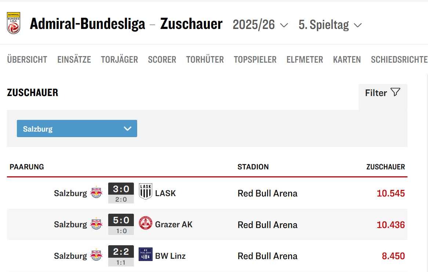
Task: Click the Grazer AK team name
Action: tap(174, 224)
